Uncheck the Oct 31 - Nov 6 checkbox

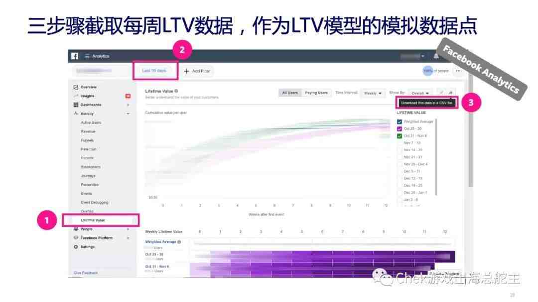pyautogui.click(x=400, y=136)
